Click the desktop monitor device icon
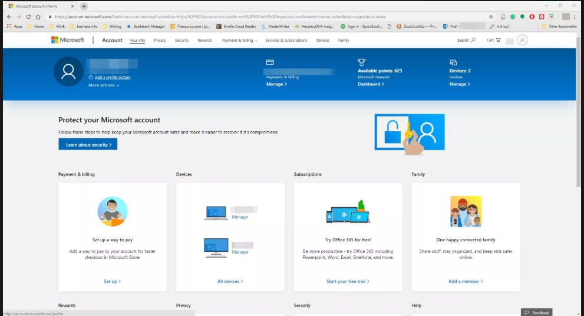The width and height of the screenshot is (584, 316). click(x=216, y=248)
